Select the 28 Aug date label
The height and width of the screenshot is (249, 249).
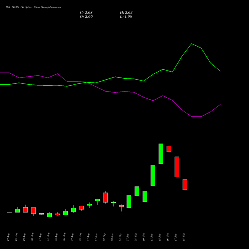[x=80, y=237]
